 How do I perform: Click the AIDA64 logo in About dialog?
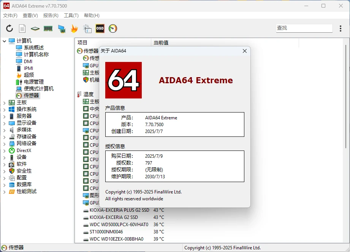point(124,80)
